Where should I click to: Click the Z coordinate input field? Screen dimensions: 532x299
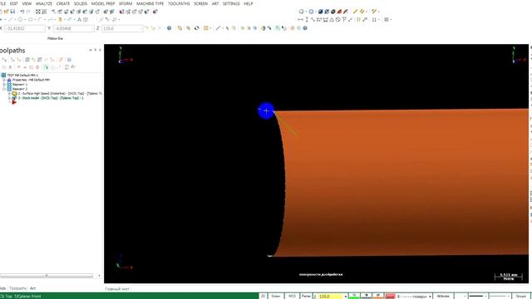pos(122,28)
